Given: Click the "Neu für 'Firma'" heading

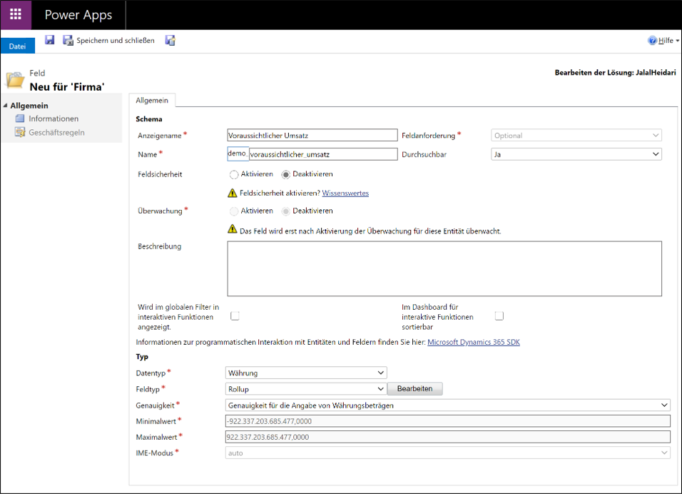Looking at the screenshot, I should 67,86.
